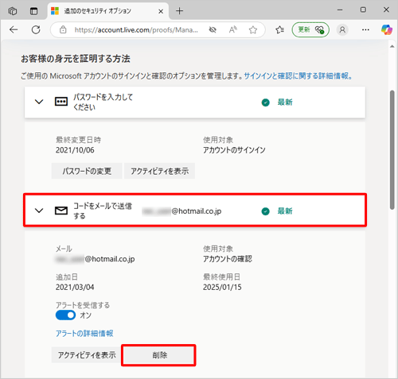Open アラートの詳細情報 link

click(x=84, y=333)
